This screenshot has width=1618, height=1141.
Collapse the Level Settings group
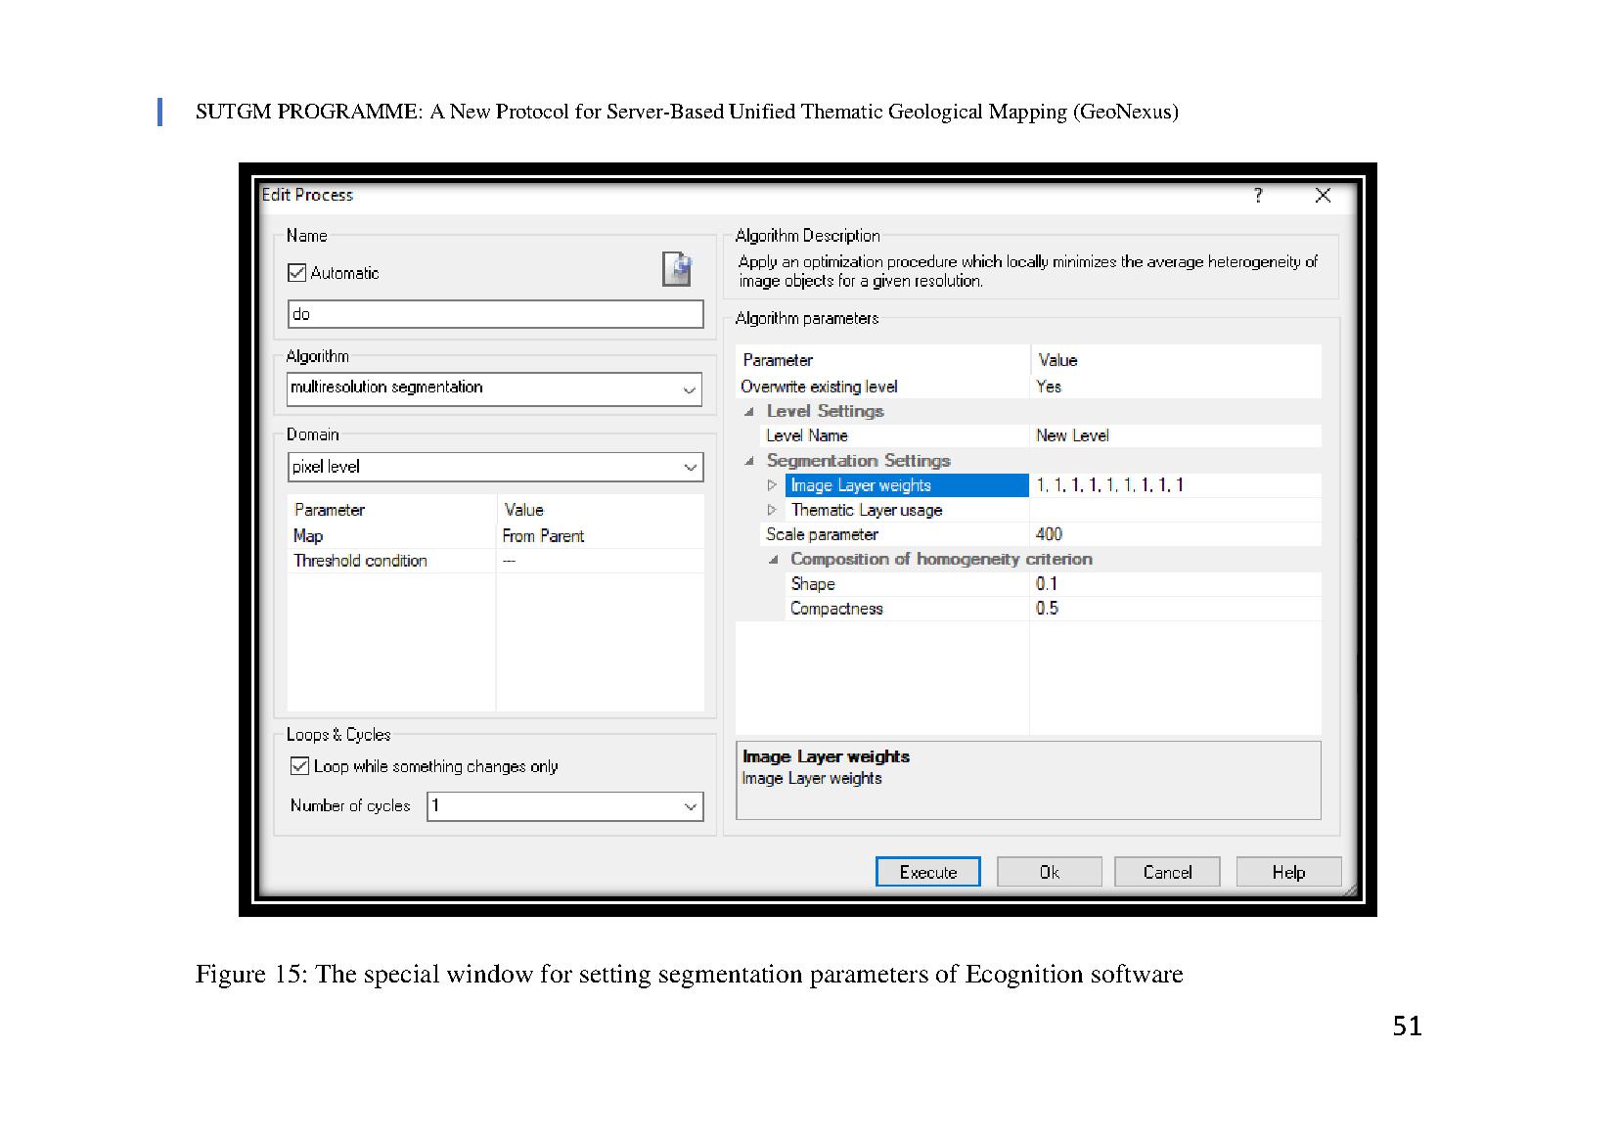749,412
